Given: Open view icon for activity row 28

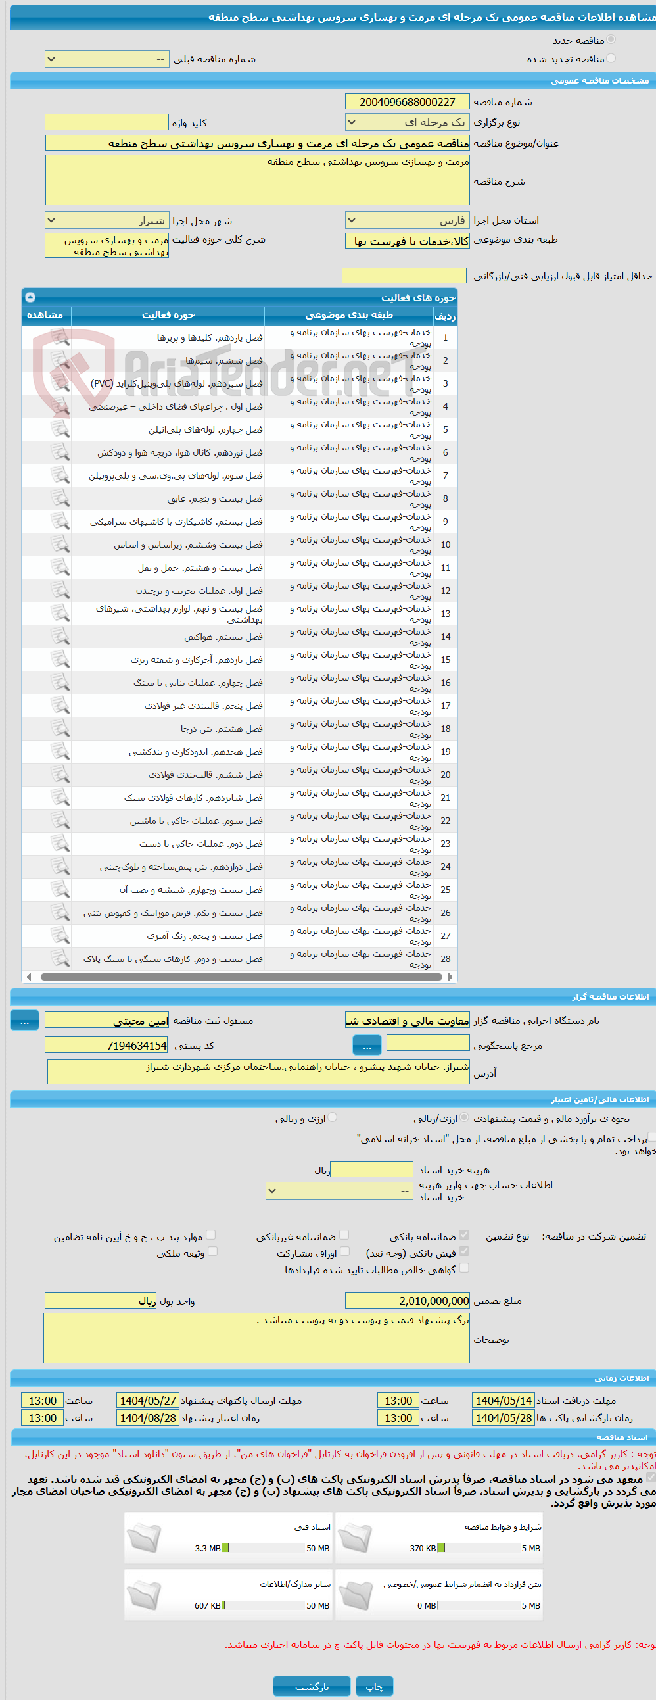Looking at the screenshot, I should pyautogui.click(x=60, y=959).
